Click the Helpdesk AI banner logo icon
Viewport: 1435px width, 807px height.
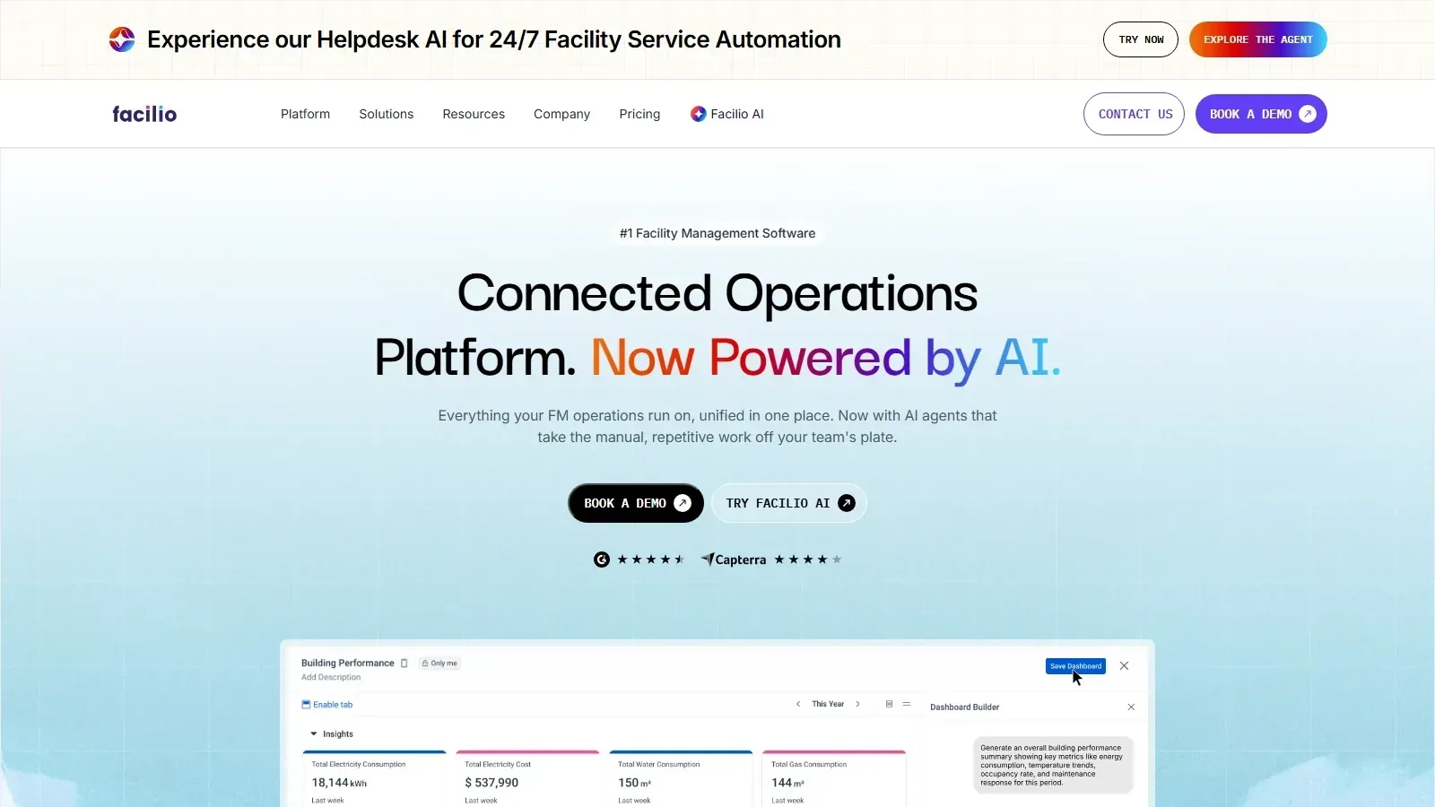coord(122,39)
